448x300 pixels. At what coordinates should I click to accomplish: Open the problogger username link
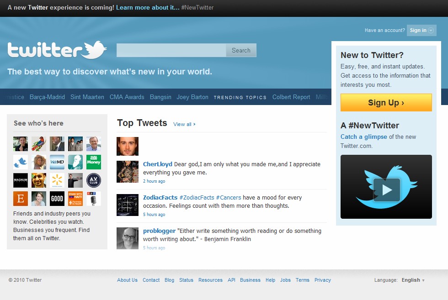160,231
